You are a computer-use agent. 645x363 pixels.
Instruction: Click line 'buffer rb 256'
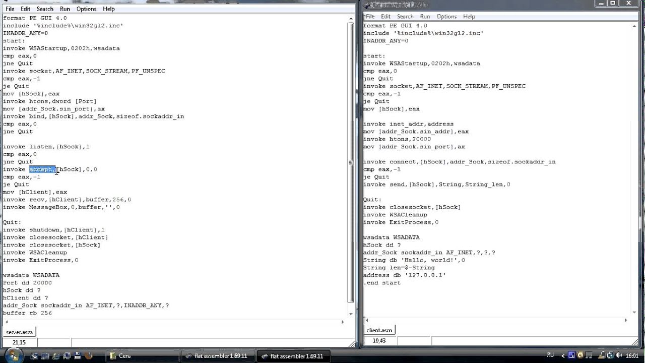(27, 313)
